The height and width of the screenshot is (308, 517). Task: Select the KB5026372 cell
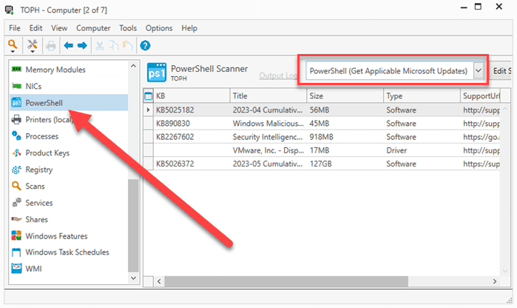click(192, 164)
